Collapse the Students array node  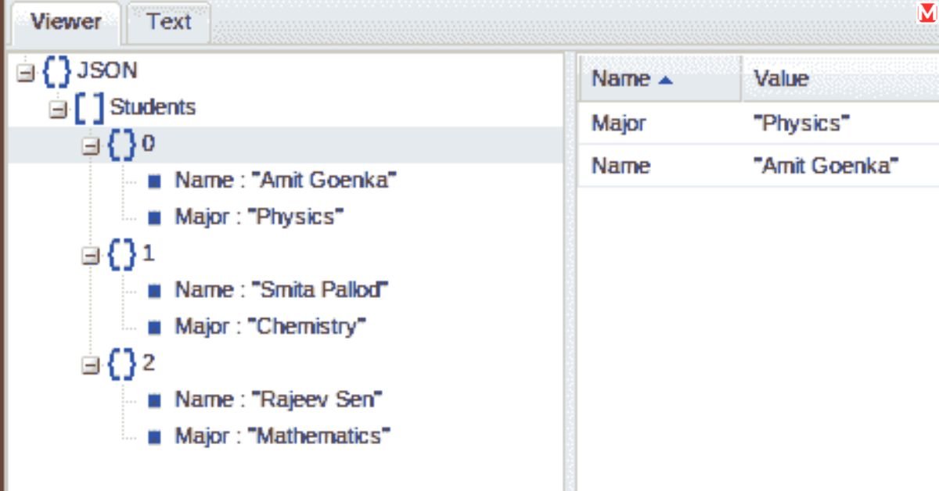(58, 109)
